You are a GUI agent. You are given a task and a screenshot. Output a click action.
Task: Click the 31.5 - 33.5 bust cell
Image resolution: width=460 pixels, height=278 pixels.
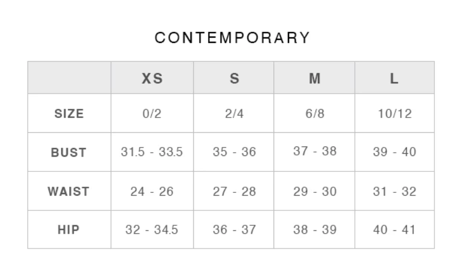coord(152,152)
